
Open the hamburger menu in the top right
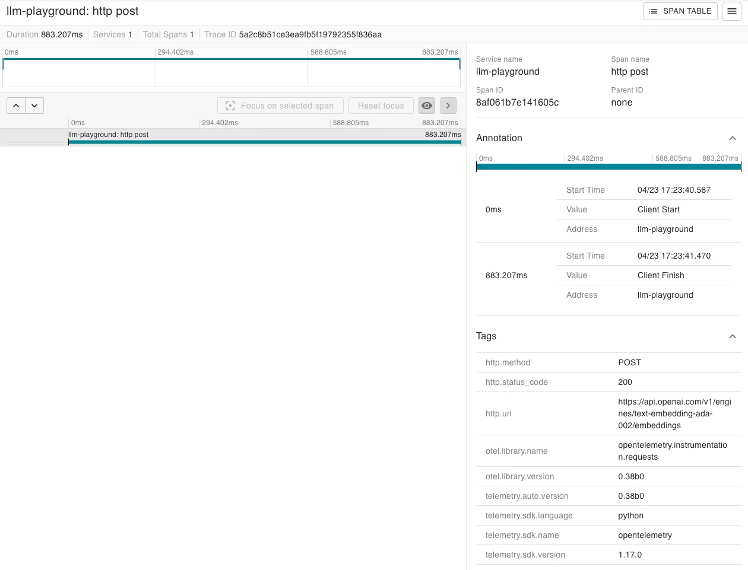click(x=732, y=11)
